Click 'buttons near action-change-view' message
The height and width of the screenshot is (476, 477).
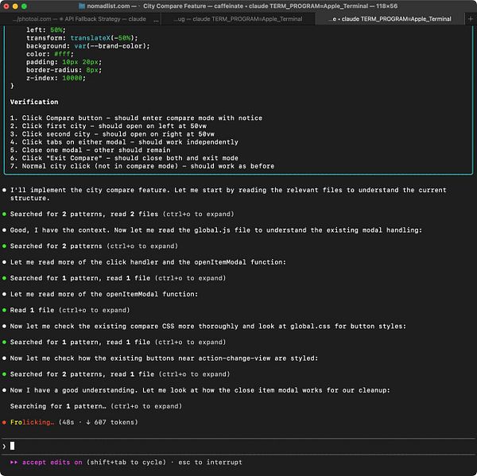tap(164, 358)
